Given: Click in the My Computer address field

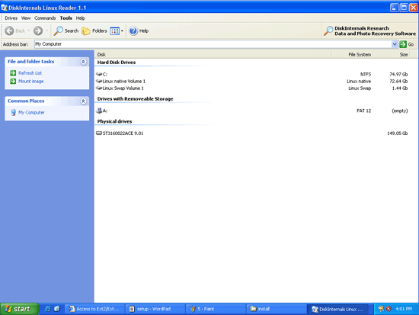Looking at the screenshot, I should pyautogui.click(x=213, y=44).
